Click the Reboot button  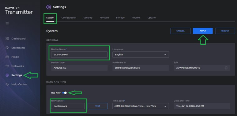coord(225,31)
